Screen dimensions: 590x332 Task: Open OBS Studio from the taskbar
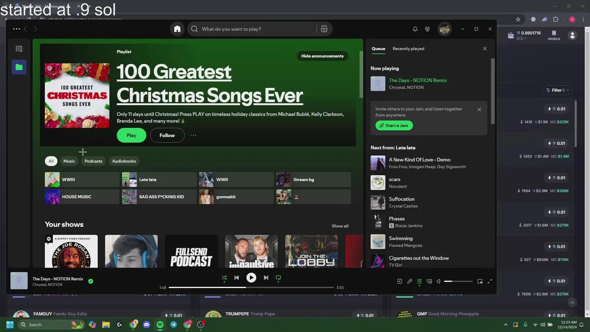[x=201, y=325]
